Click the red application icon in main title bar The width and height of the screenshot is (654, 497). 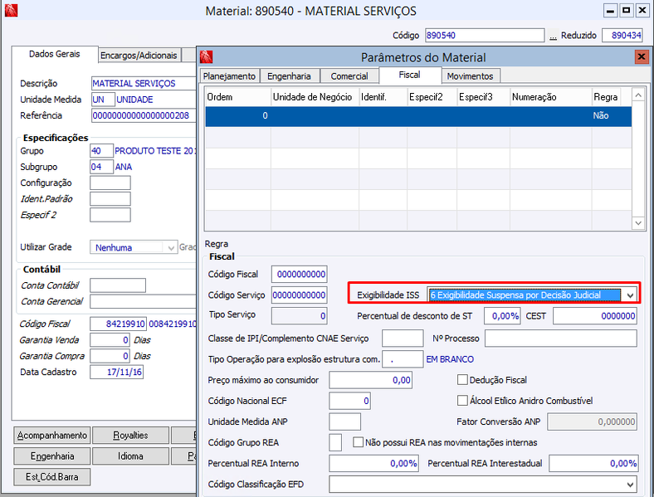click(11, 11)
